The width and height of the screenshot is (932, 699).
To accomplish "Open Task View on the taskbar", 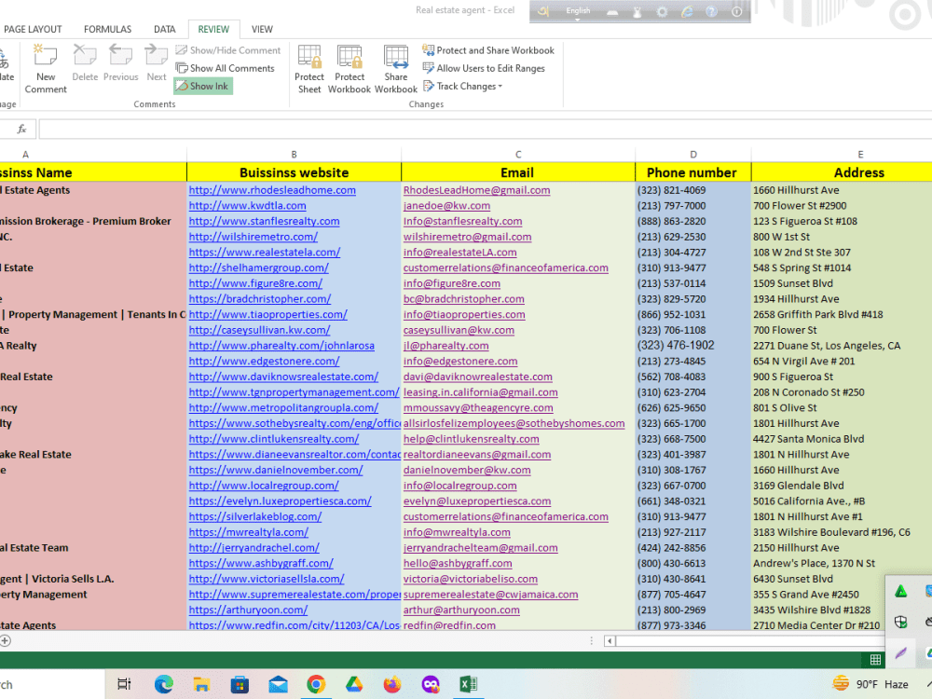I will pos(124,684).
